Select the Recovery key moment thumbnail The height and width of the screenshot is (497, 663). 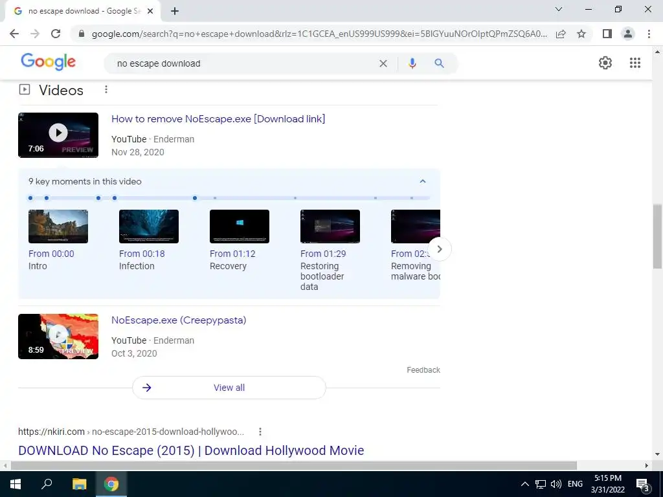click(x=240, y=226)
